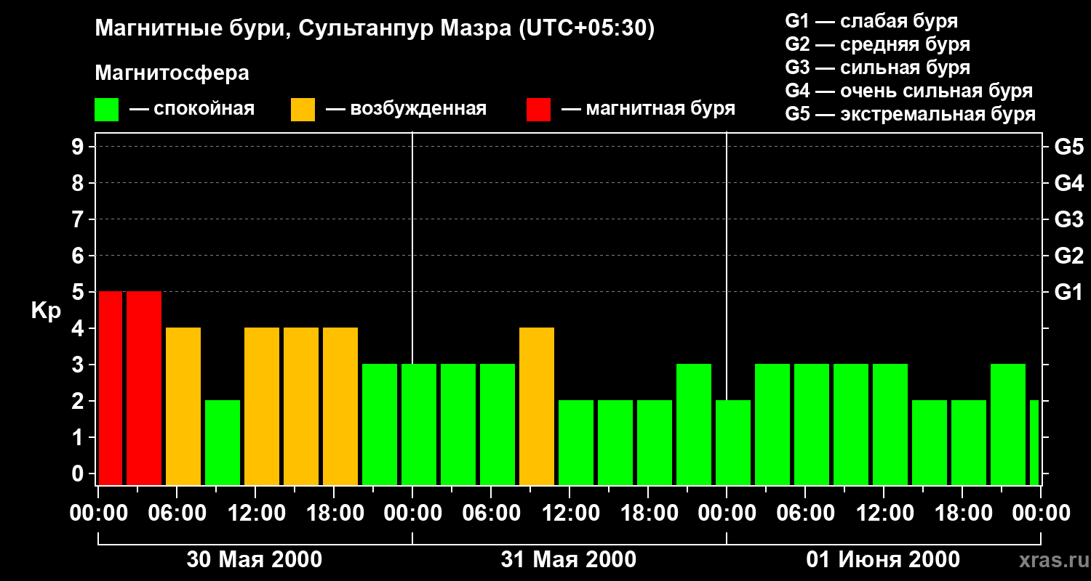Click 'G4 — очень сильная буря' legend line
1091x581 pixels.
pyautogui.click(x=909, y=91)
